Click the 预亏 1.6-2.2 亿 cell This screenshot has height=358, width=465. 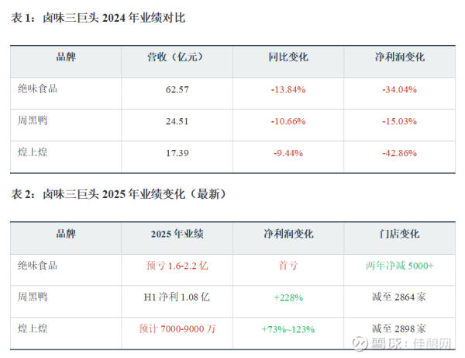(177, 265)
